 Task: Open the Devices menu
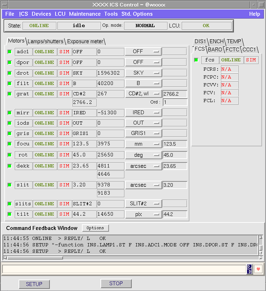pyautogui.click(x=41, y=14)
